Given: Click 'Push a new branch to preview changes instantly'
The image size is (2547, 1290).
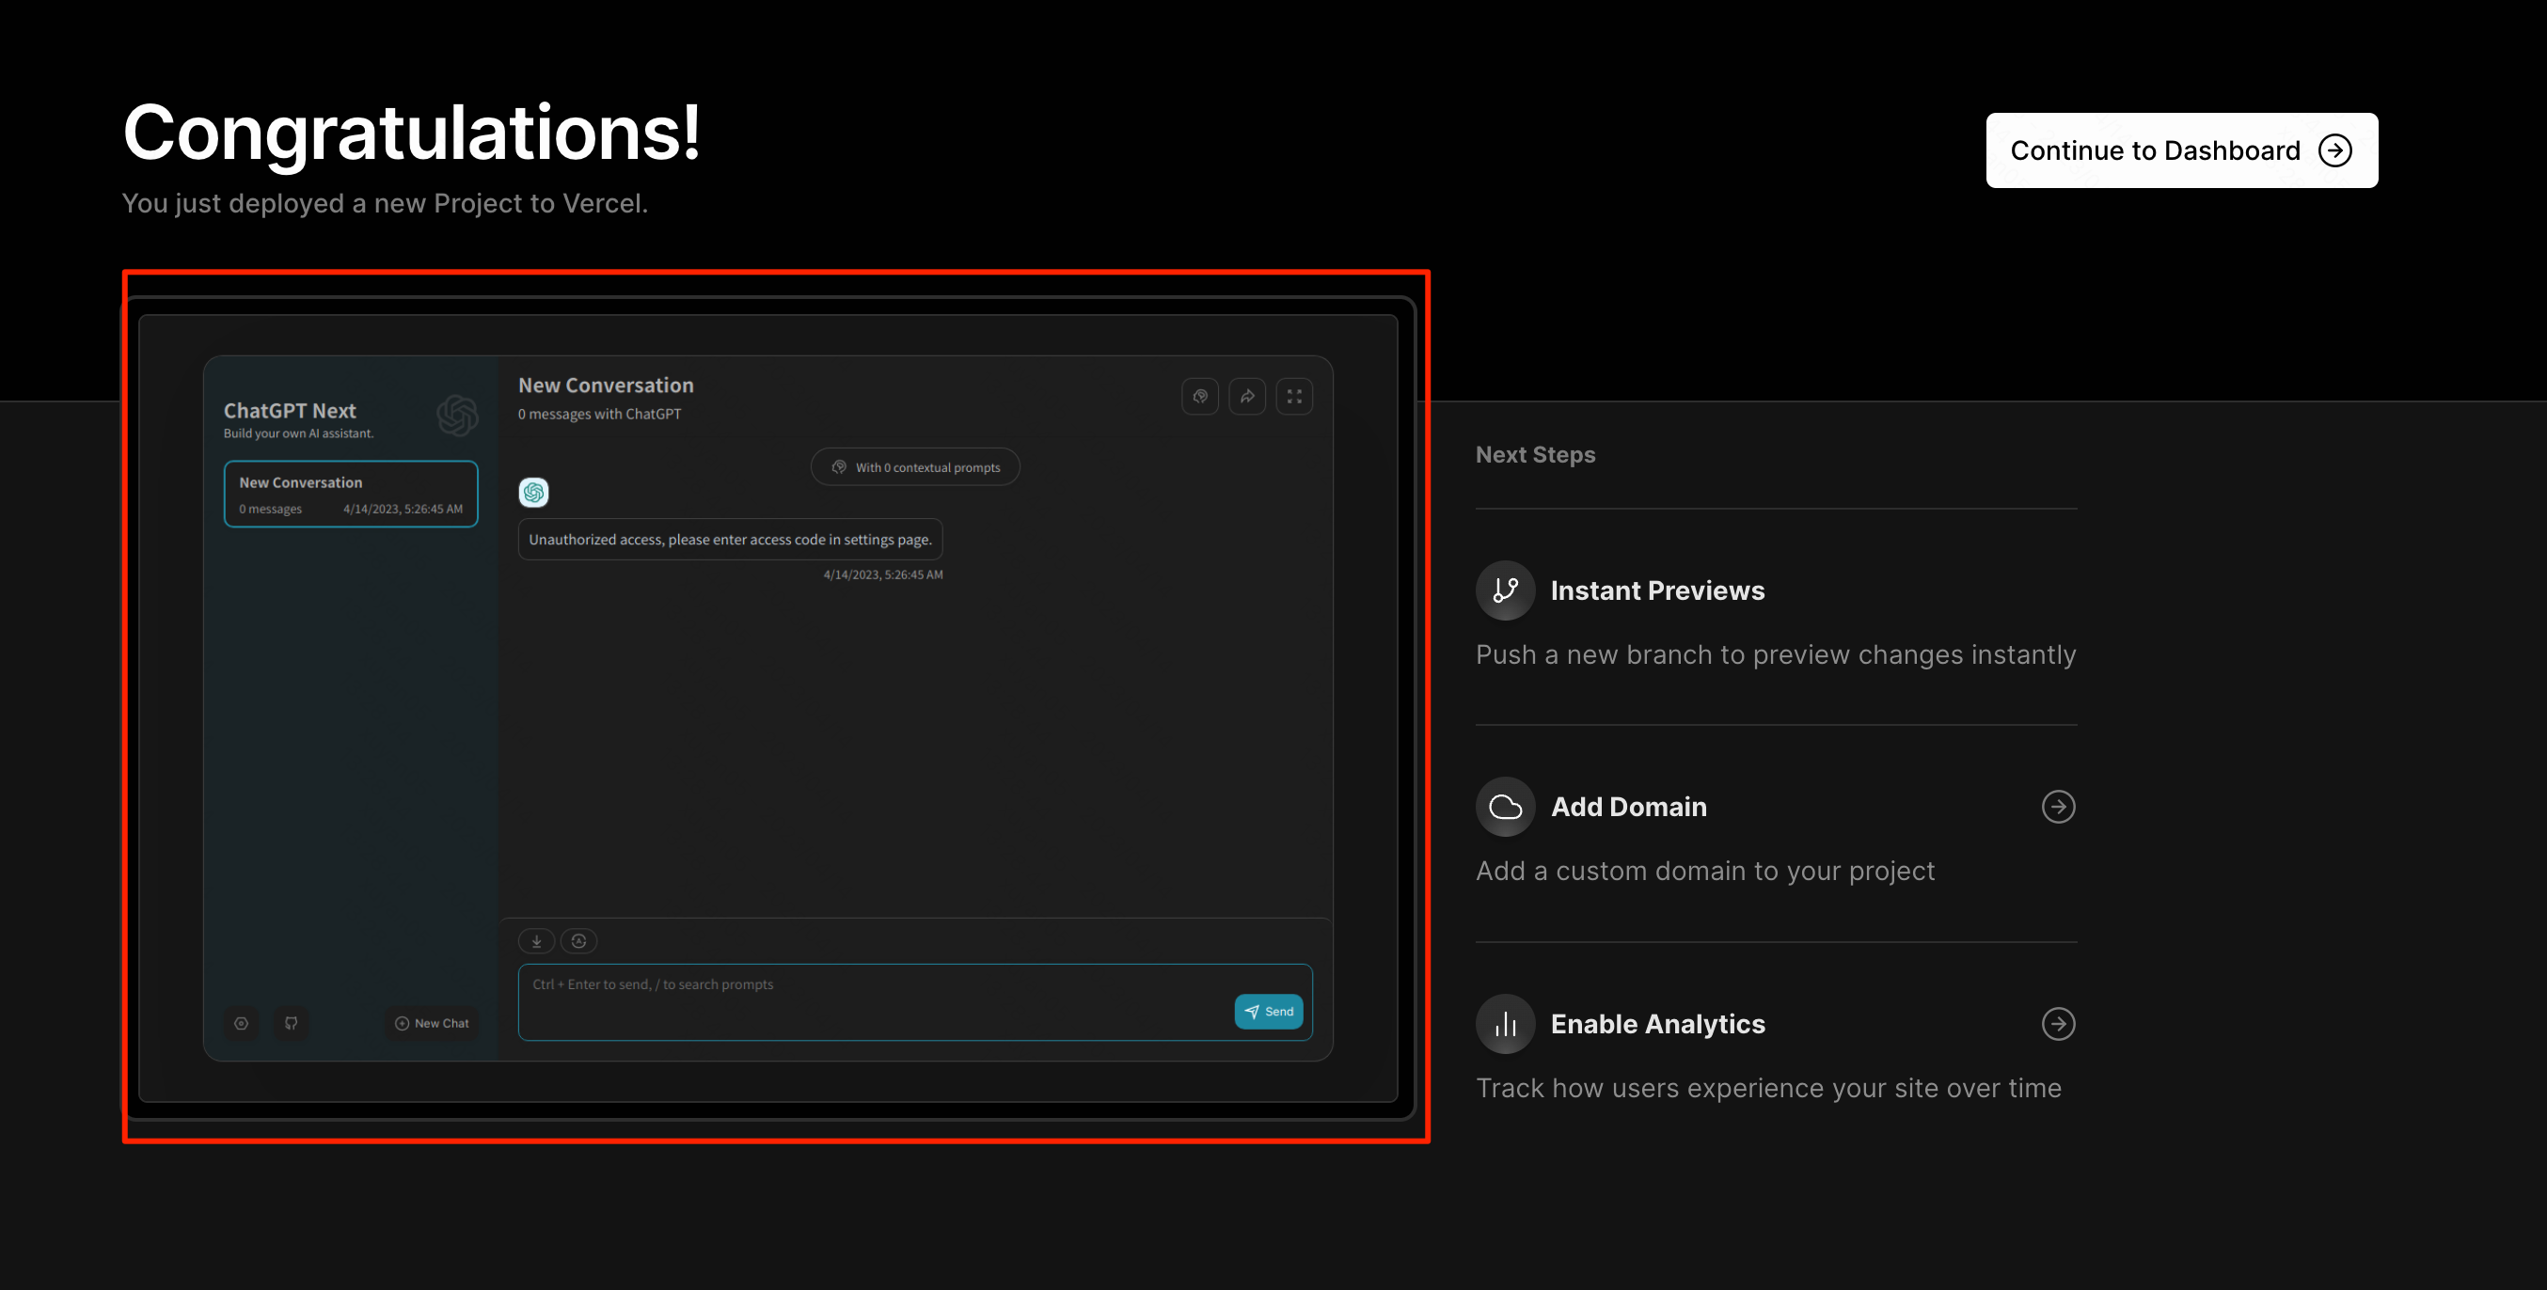Looking at the screenshot, I should [1775, 654].
